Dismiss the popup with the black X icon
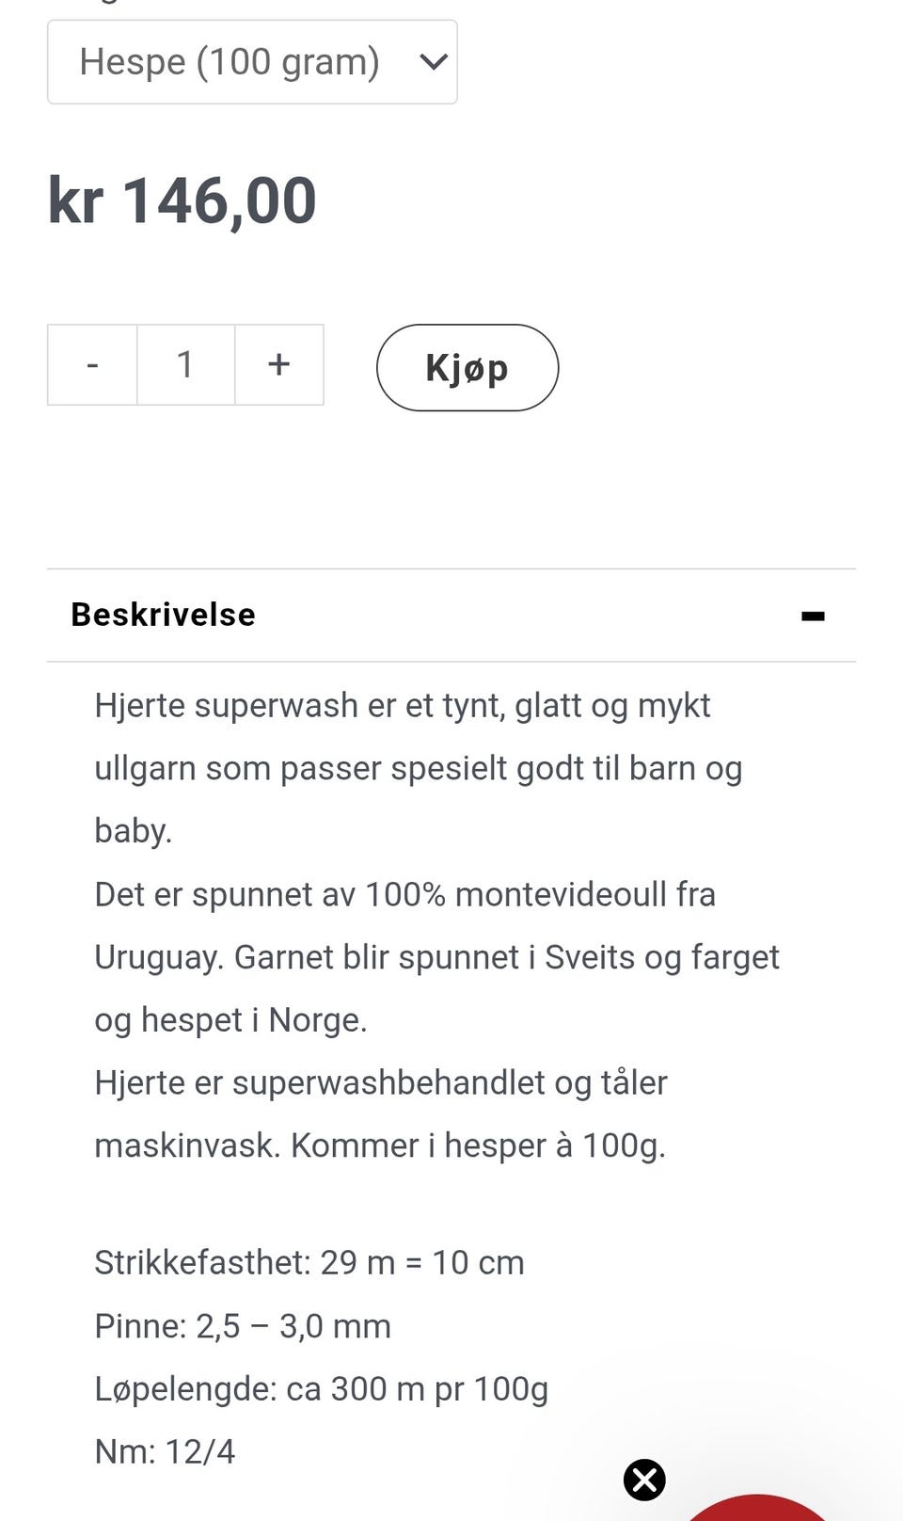 pos(644,1480)
